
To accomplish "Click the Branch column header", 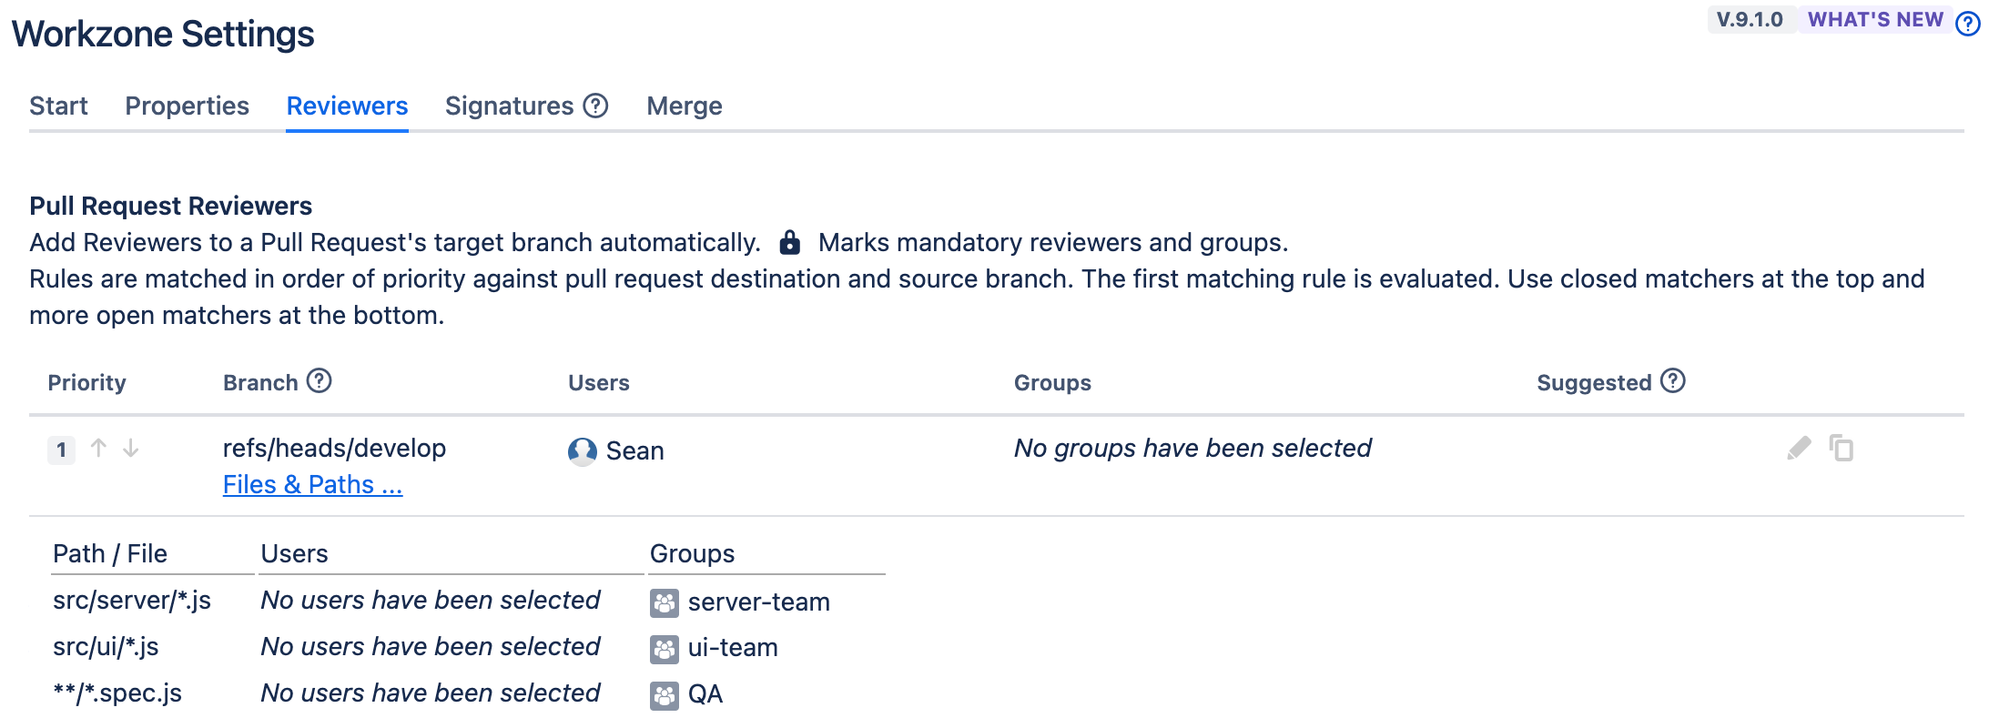I will (x=260, y=382).
